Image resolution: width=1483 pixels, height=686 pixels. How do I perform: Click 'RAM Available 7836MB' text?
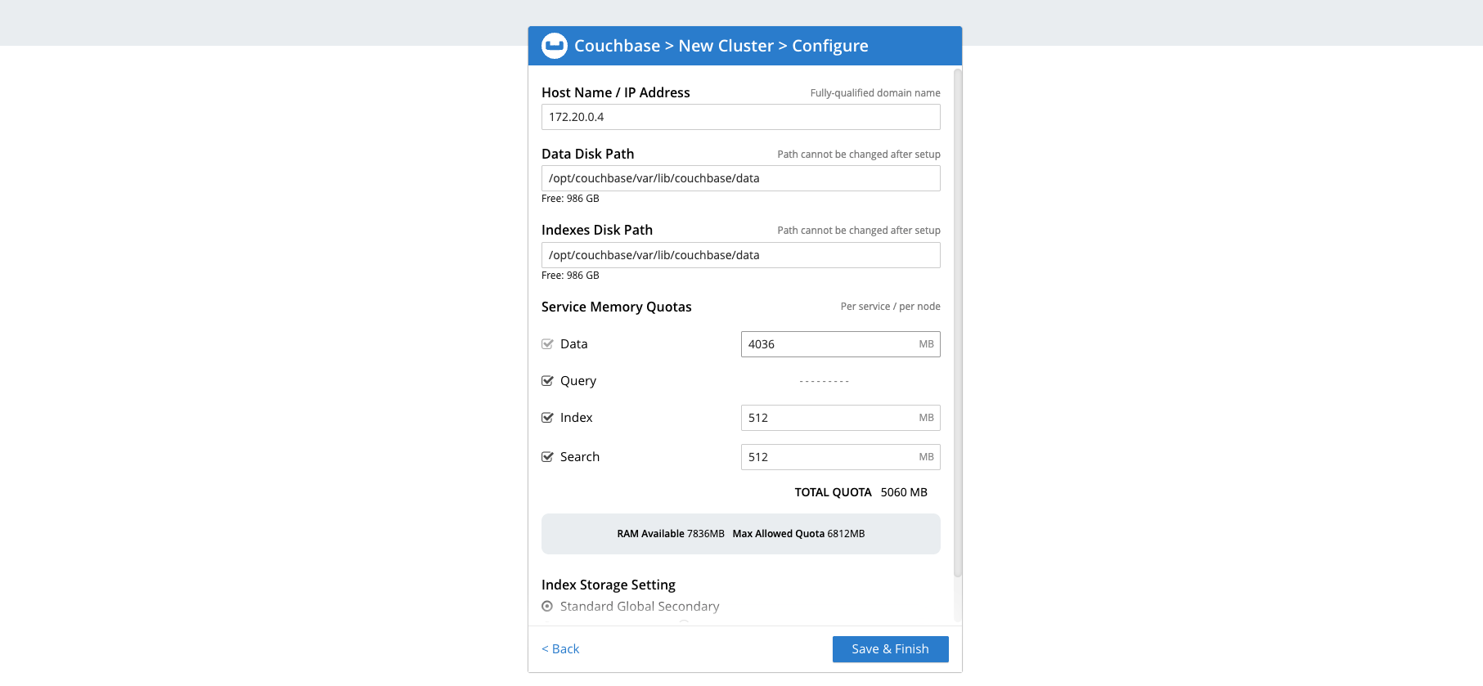pos(671,534)
